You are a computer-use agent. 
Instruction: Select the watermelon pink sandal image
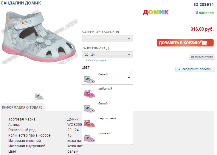[x=89, y=93]
